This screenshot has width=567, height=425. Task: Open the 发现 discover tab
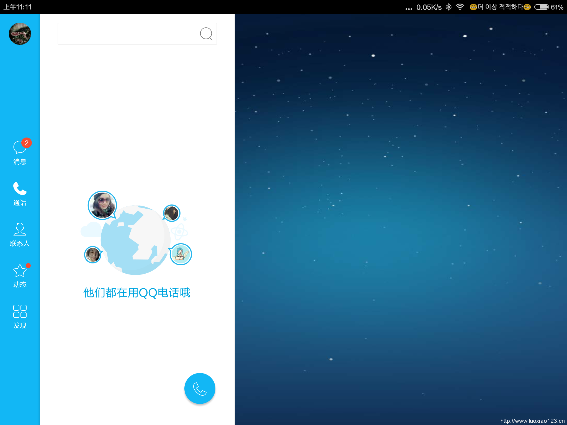[x=20, y=325]
